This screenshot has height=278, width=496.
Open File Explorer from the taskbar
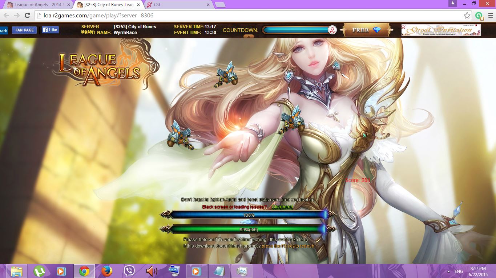pyautogui.click(x=17, y=271)
